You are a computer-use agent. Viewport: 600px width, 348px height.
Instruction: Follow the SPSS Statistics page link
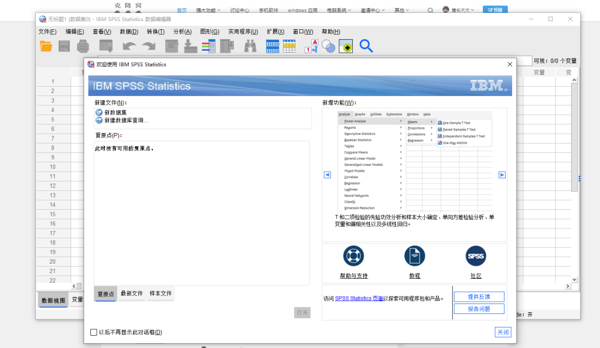tap(359, 298)
